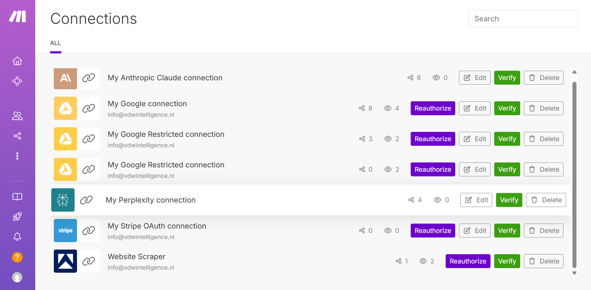Open the Notifications bell icon
This screenshot has height=290, width=591.
coord(17,237)
